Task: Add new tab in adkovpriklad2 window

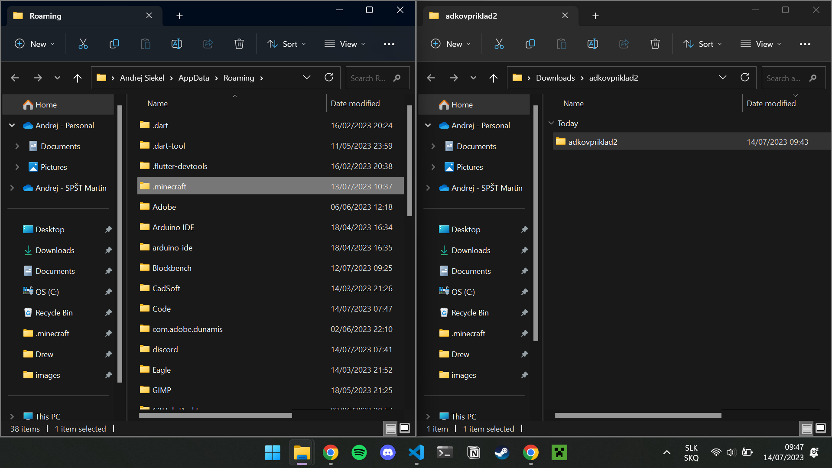Action: pos(595,16)
